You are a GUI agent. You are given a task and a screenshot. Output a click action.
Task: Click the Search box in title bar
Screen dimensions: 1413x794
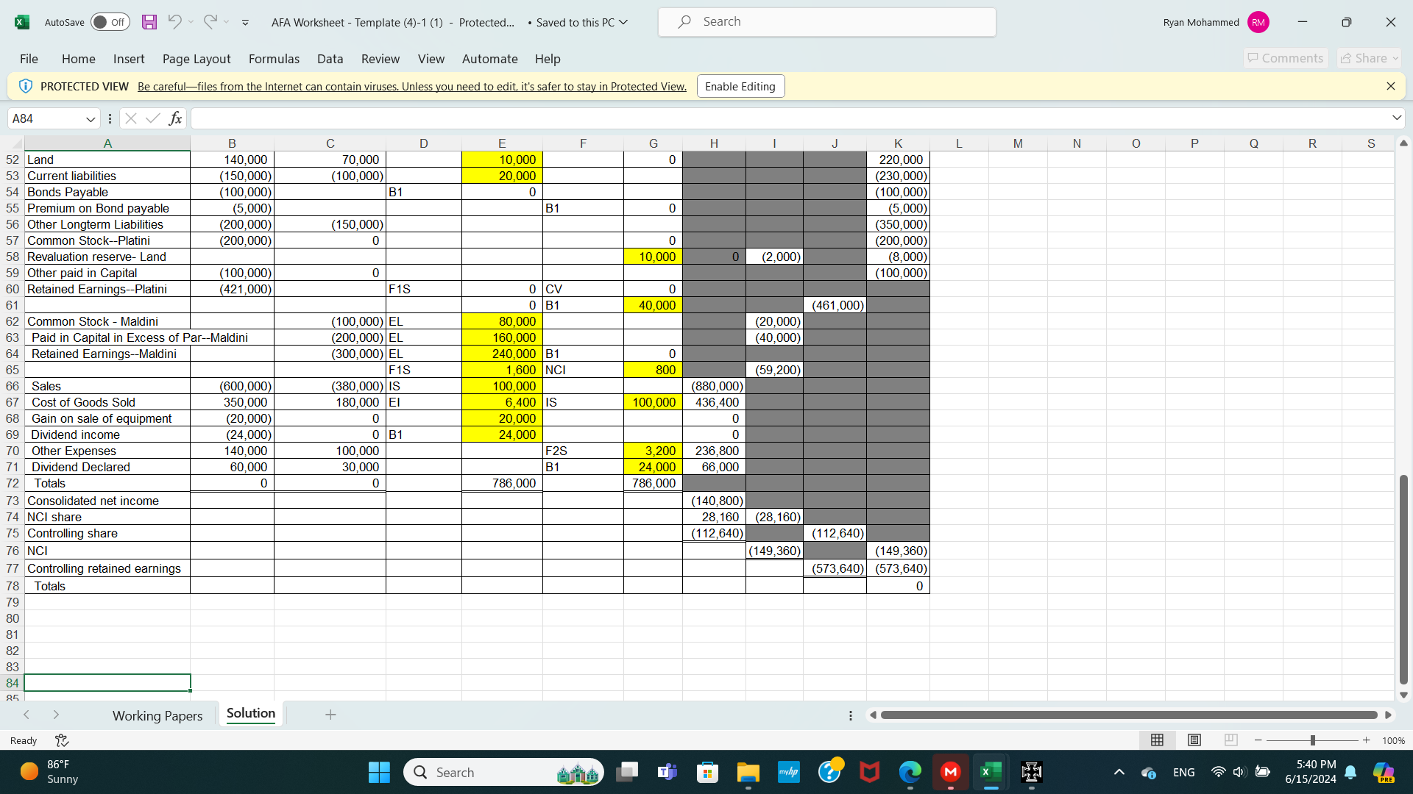pyautogui.click(x=826, y=22)
